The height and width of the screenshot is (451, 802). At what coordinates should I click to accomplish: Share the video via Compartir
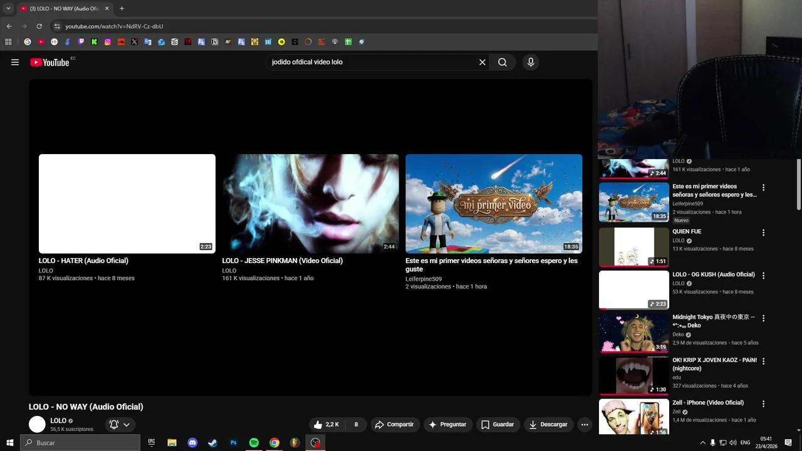[394, 424]
